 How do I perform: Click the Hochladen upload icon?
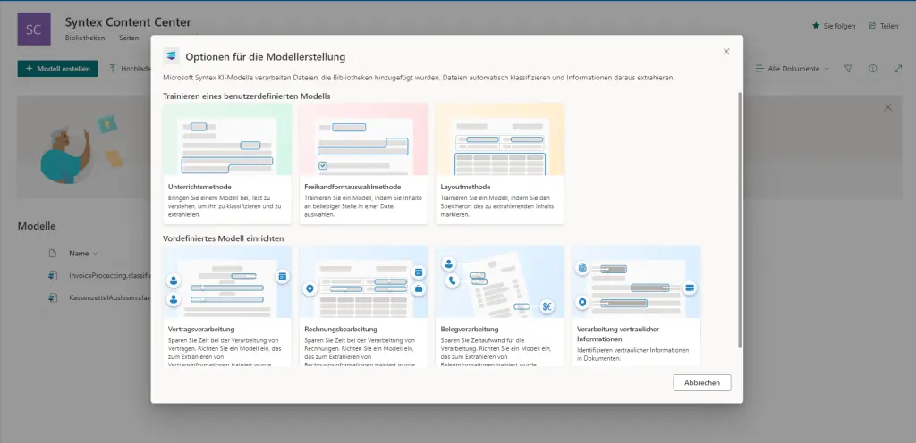(x=114, y=69)
